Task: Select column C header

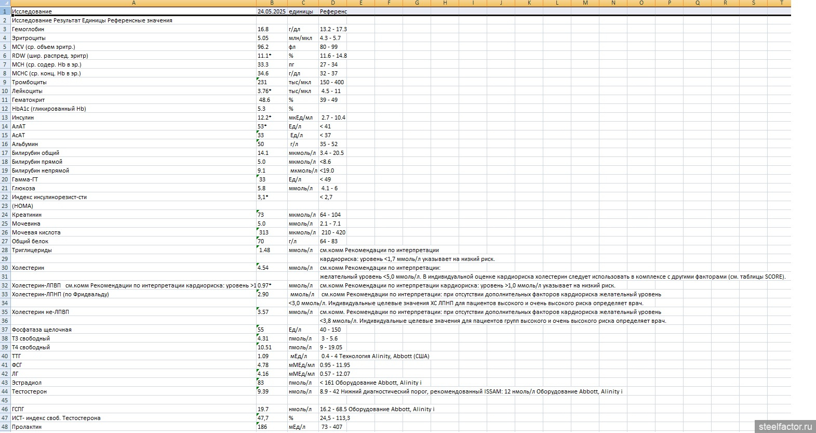Action: click(303, 3)
